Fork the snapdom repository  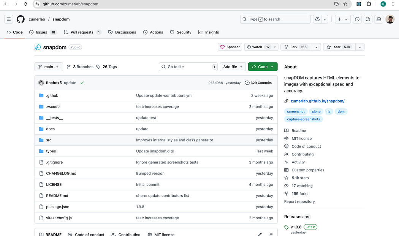(296, 47)
